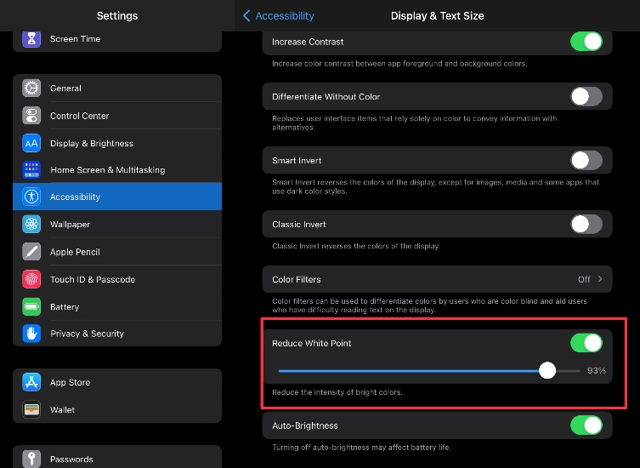Open Color Filters via its chevron
640x468 pixels.
(x=600, y=279)
